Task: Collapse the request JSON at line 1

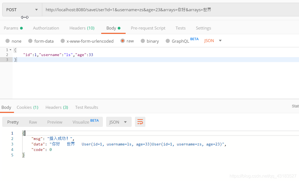Action: tap(10, 50)
